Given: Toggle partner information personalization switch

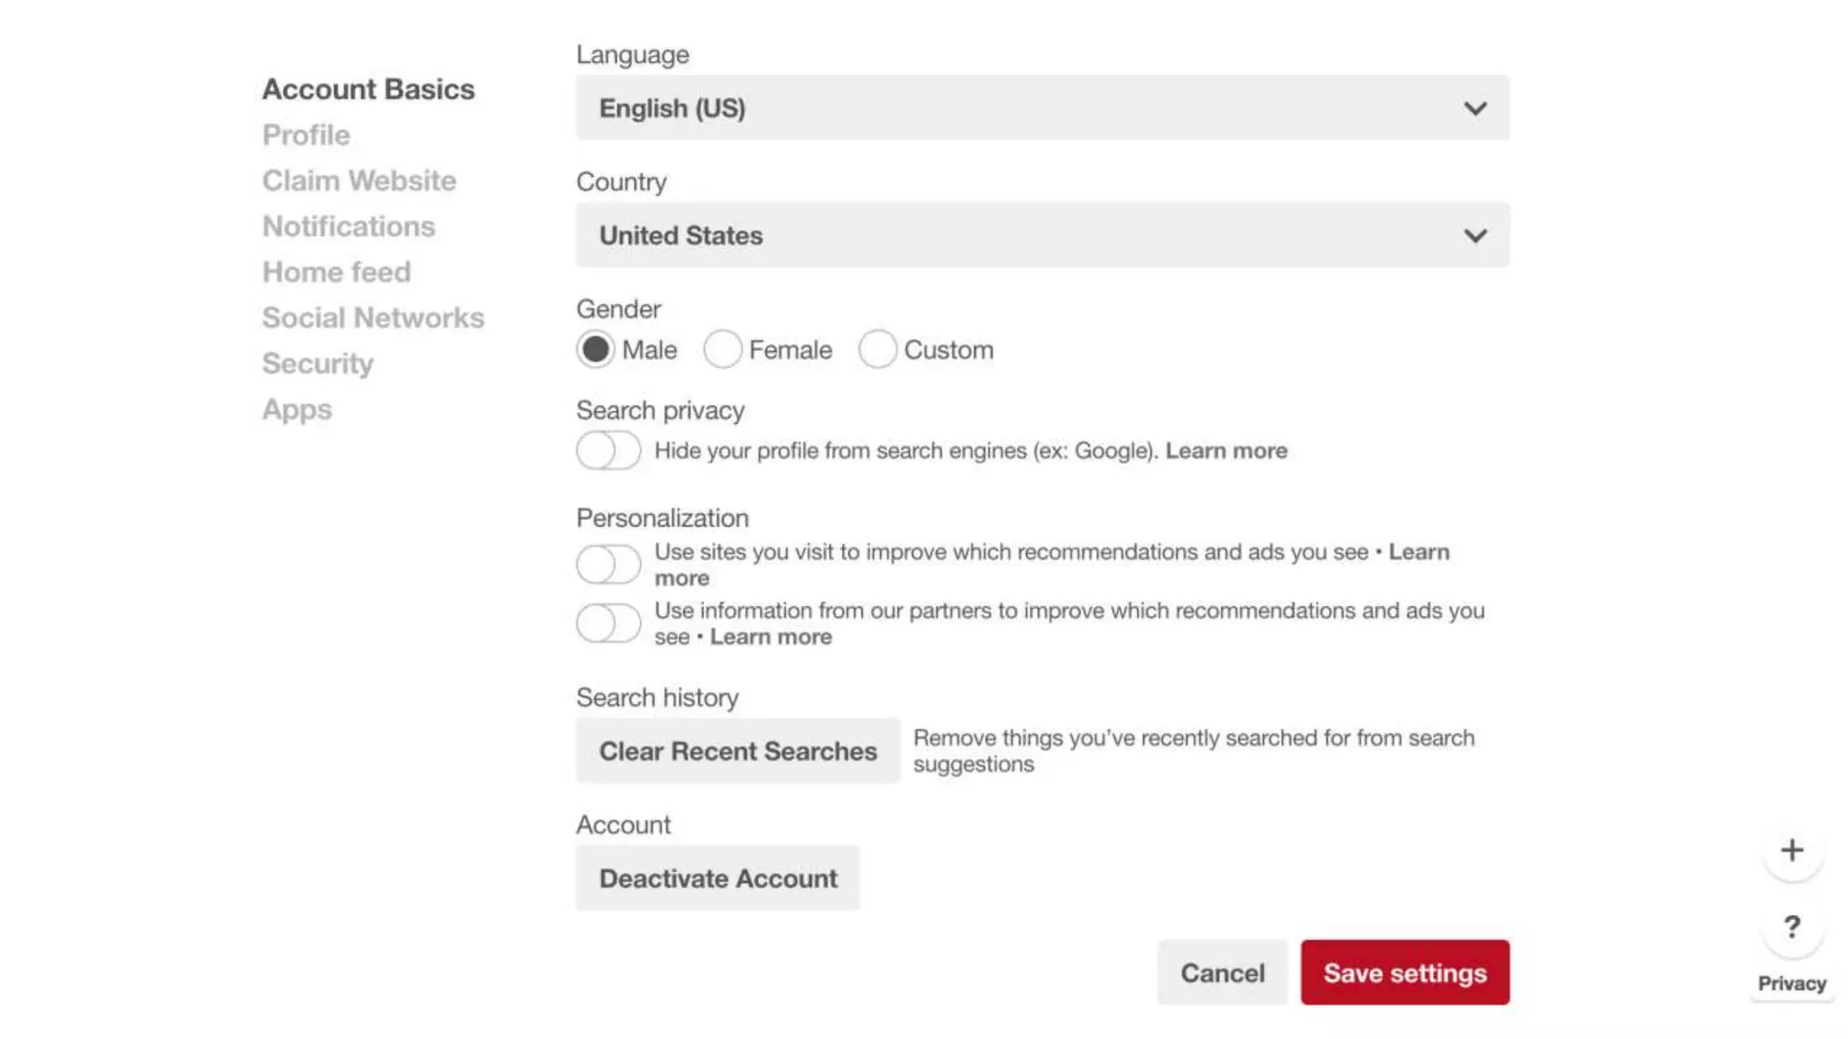Looking at the screenshot, I should (608, 623).
